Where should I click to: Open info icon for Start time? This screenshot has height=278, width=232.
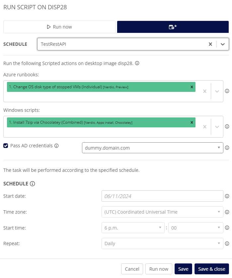click(x=227, y=228)
